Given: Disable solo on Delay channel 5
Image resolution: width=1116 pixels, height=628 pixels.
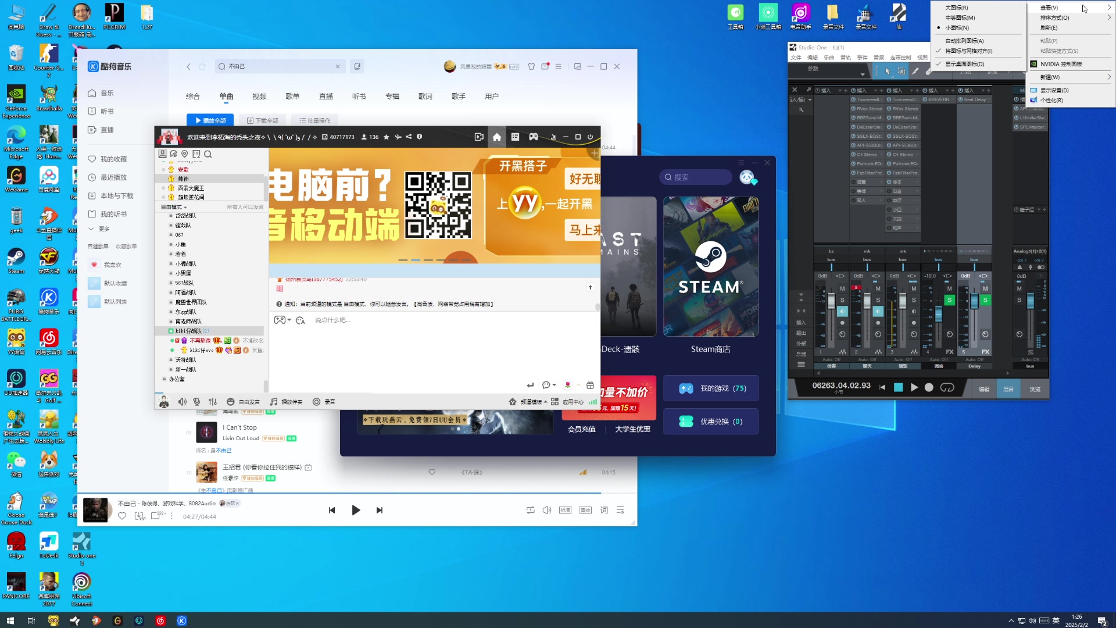Looking at the screenshot, I should 985,300.
